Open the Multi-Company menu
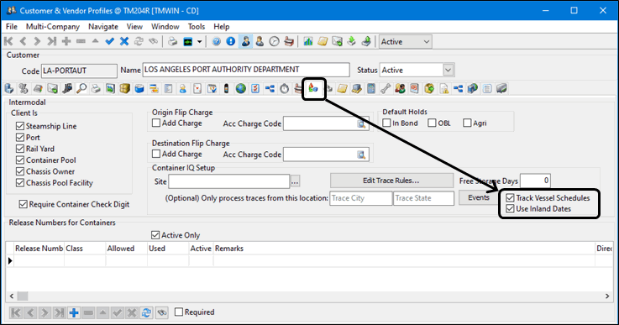Image resolution: width=619 pixels, height=325 pixels. [x=53, y=27]
